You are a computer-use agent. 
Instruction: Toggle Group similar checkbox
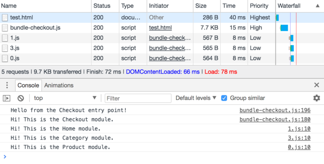[x=224, y=98]
